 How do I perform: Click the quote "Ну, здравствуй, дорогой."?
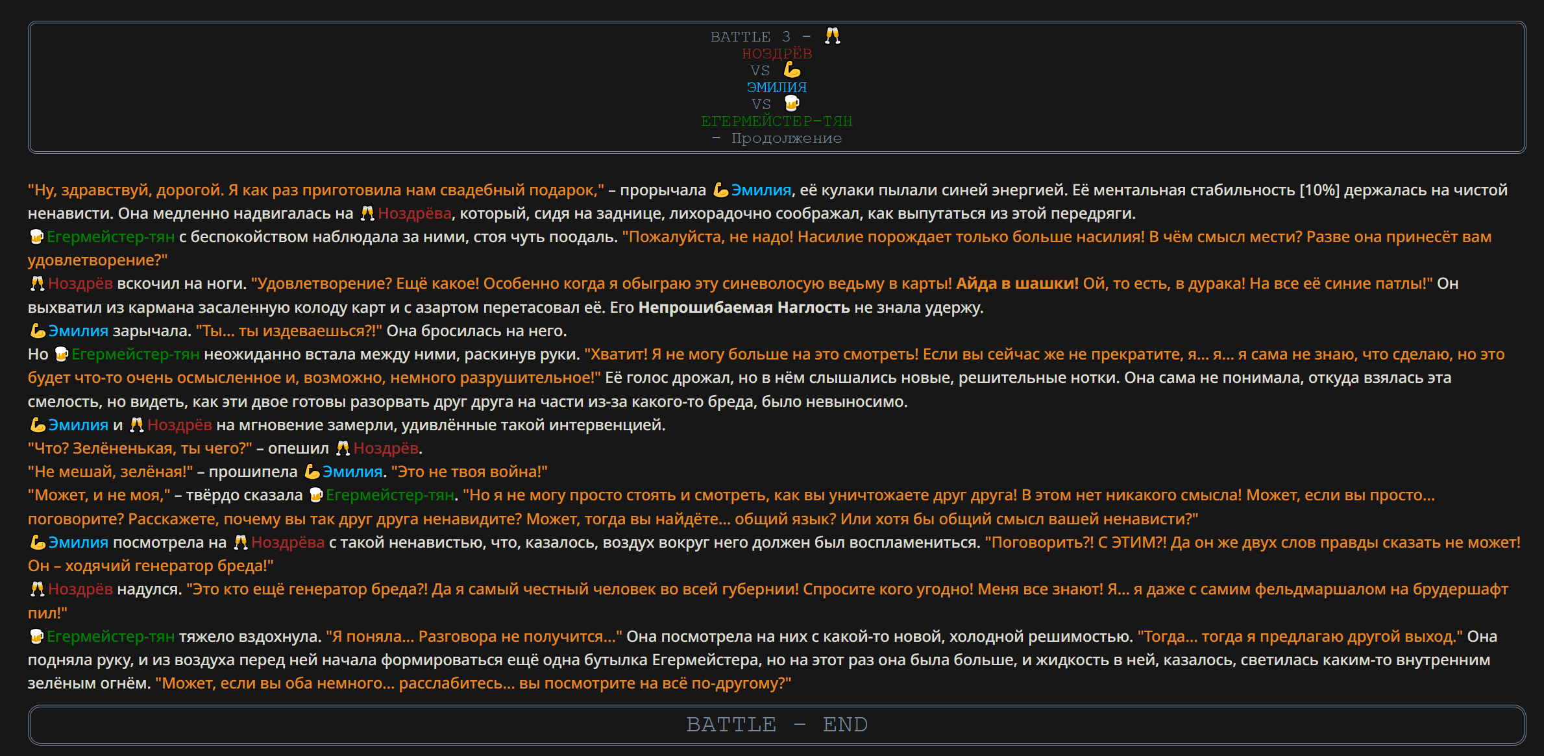pos(126,190)
